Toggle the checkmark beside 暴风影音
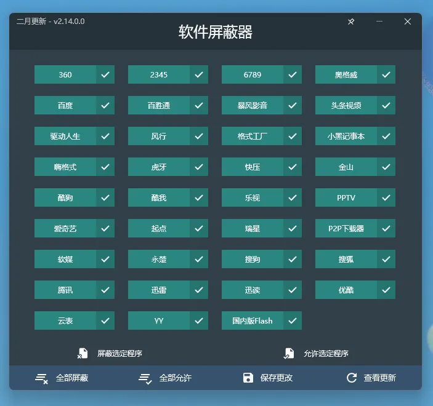Screen dimensions: 433x406 click(293, 105)
